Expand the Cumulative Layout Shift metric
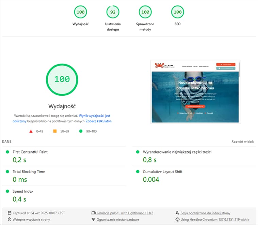This screenshot has width=258, height=225. (162, 172)
